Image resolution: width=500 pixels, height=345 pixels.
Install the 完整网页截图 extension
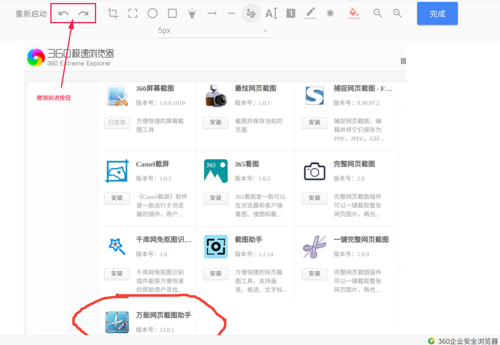[x=315, y=198]
